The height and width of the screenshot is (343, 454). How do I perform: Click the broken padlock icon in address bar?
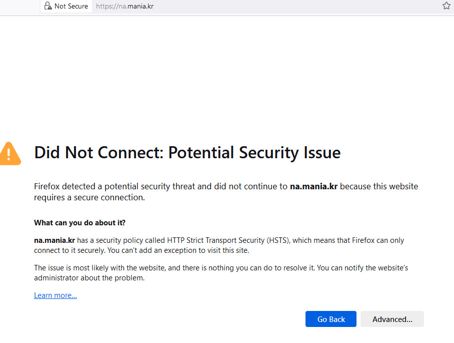point(48,6)
